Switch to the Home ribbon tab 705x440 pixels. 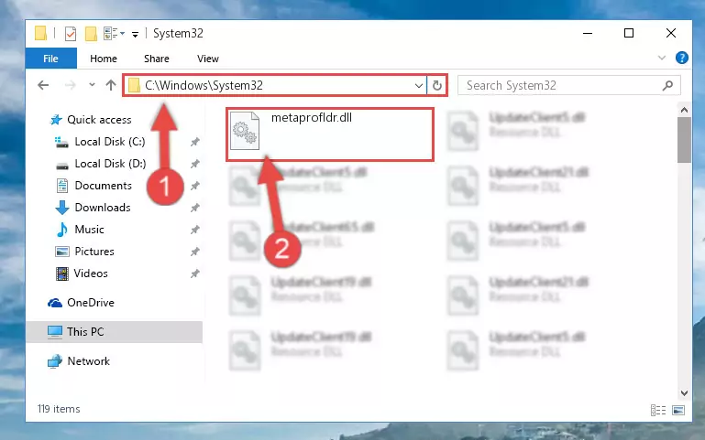tap(104, 59)
